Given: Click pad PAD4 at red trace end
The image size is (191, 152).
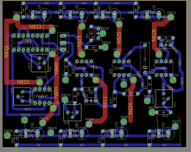Looking at the screenshot, I should point(89,124).
